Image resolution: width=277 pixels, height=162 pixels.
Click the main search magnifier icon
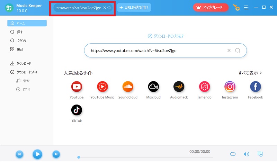pyautogui.click(x=238, y=51)
